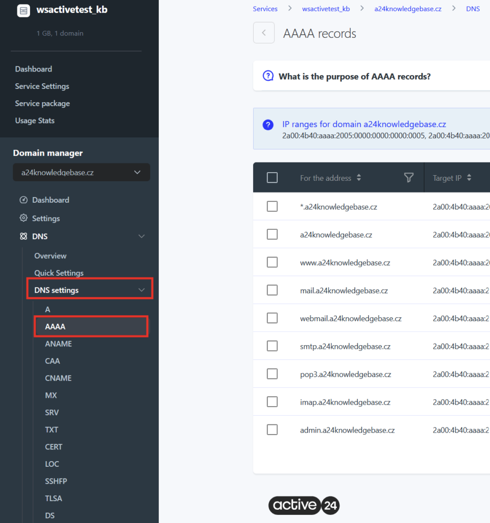Check the pop3.a24knowledgebase.cz record checkbox
Image resolution: width=490 pixels, height=523 pixels.
tap(272, 373)
